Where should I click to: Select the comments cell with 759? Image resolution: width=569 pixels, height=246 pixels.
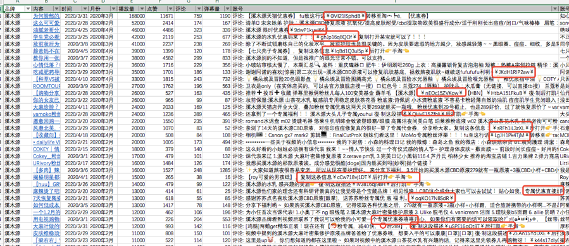click(x=188, y=16)
